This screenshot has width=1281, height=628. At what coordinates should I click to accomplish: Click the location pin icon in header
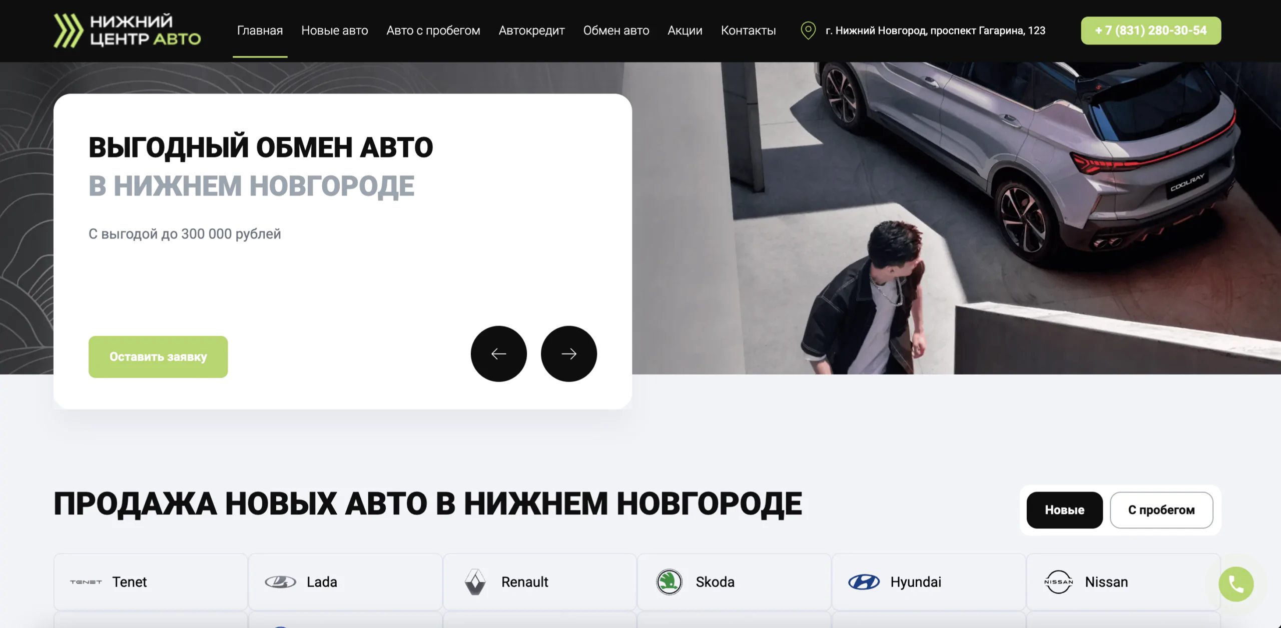coord(808,30)
